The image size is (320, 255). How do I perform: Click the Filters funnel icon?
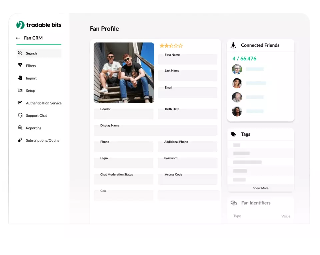(20, 66)
